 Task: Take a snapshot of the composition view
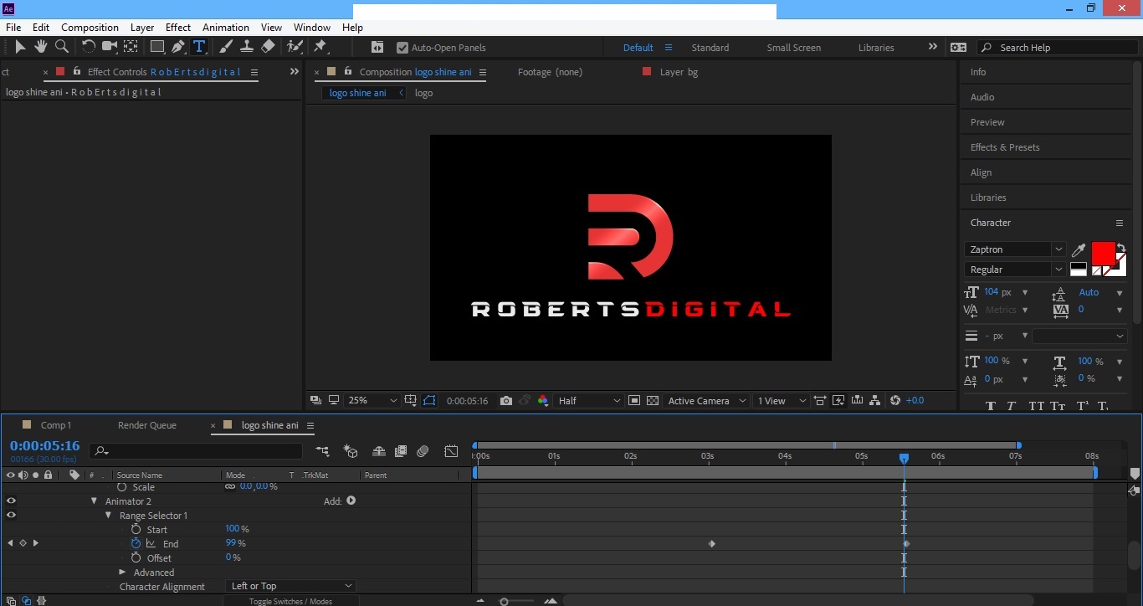point(506,401)
